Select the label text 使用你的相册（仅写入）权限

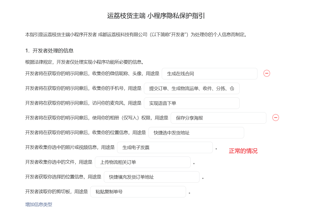[121, 118]
